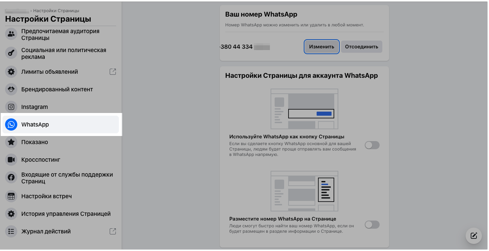Click the Facebook logo support inbox icon

(x=11, y=177)
